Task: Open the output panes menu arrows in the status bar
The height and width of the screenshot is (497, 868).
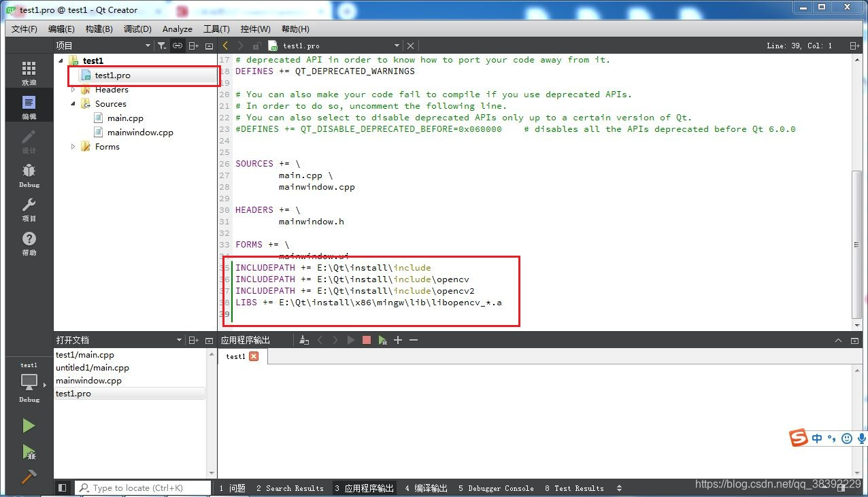Action: coord(619,487)
